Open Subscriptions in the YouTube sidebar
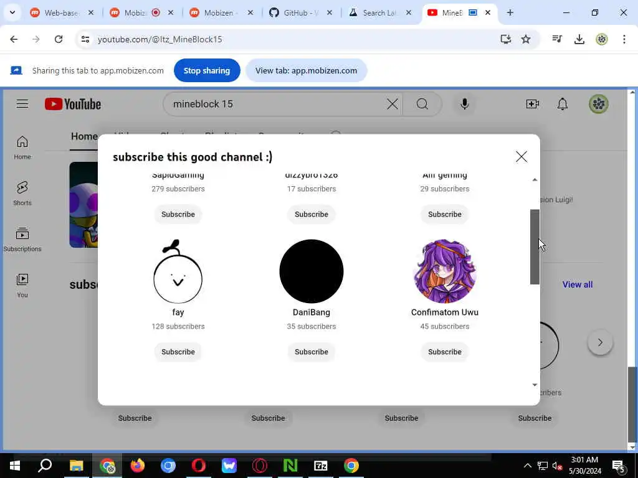 coord(22,240)
